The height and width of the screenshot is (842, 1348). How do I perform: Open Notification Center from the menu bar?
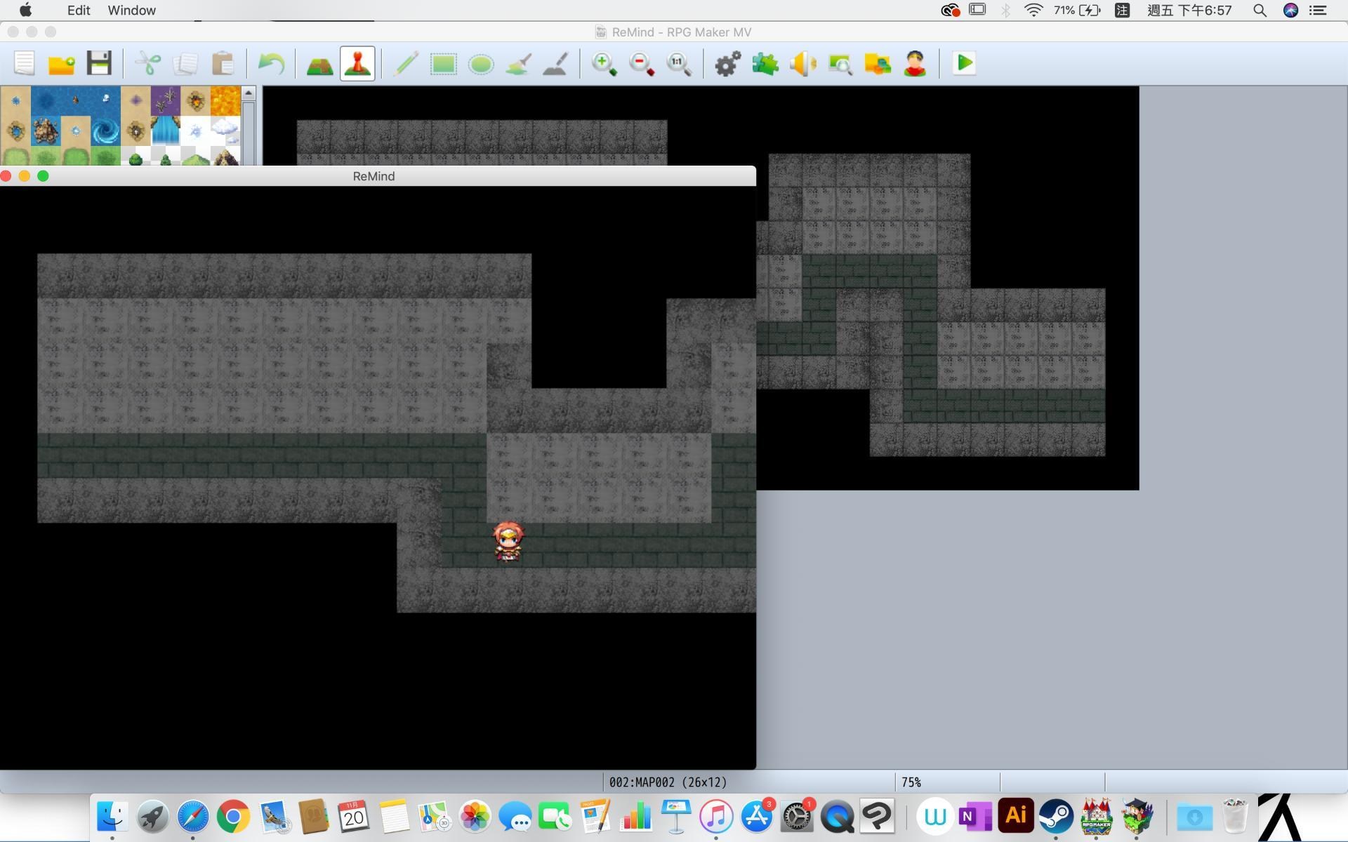point(1318,11)
